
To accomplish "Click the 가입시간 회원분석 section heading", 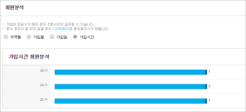I will tap(29, 57).
